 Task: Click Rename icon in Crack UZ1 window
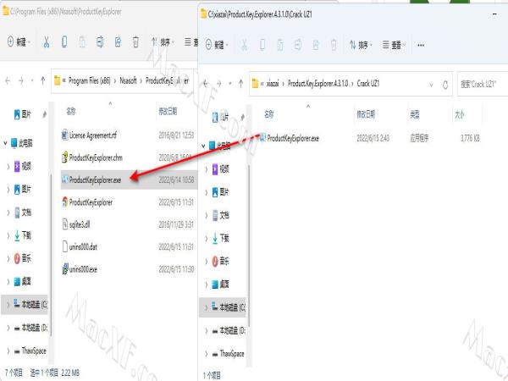click(x=298, y=45)
